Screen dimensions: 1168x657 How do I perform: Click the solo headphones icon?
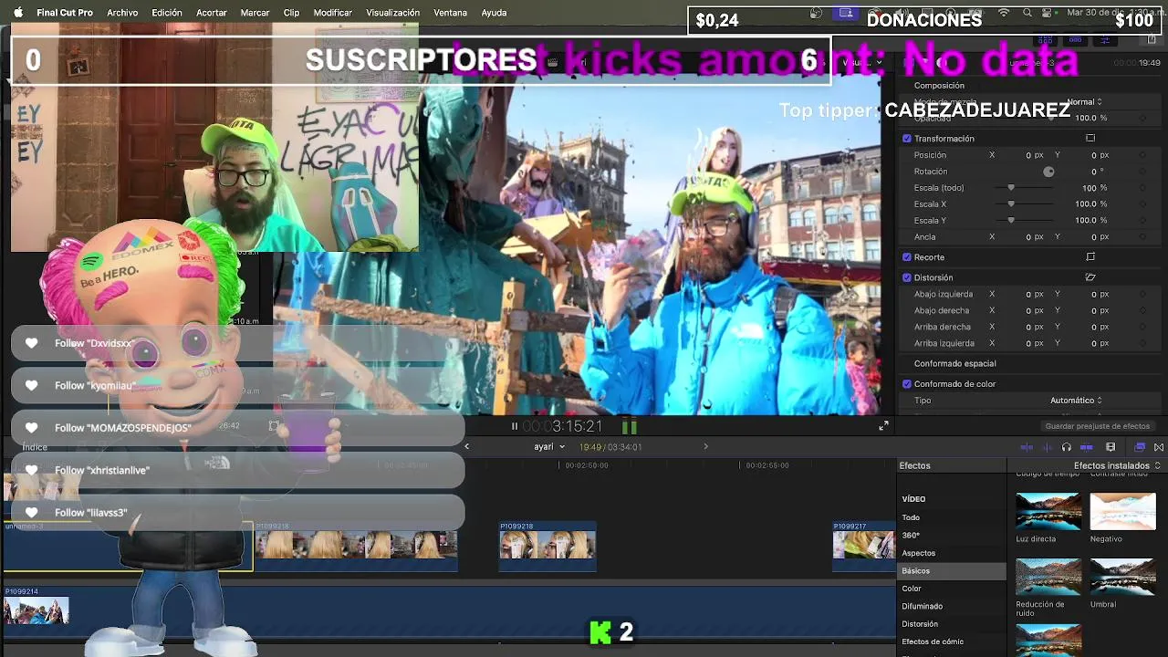(x=1067, y=447)
